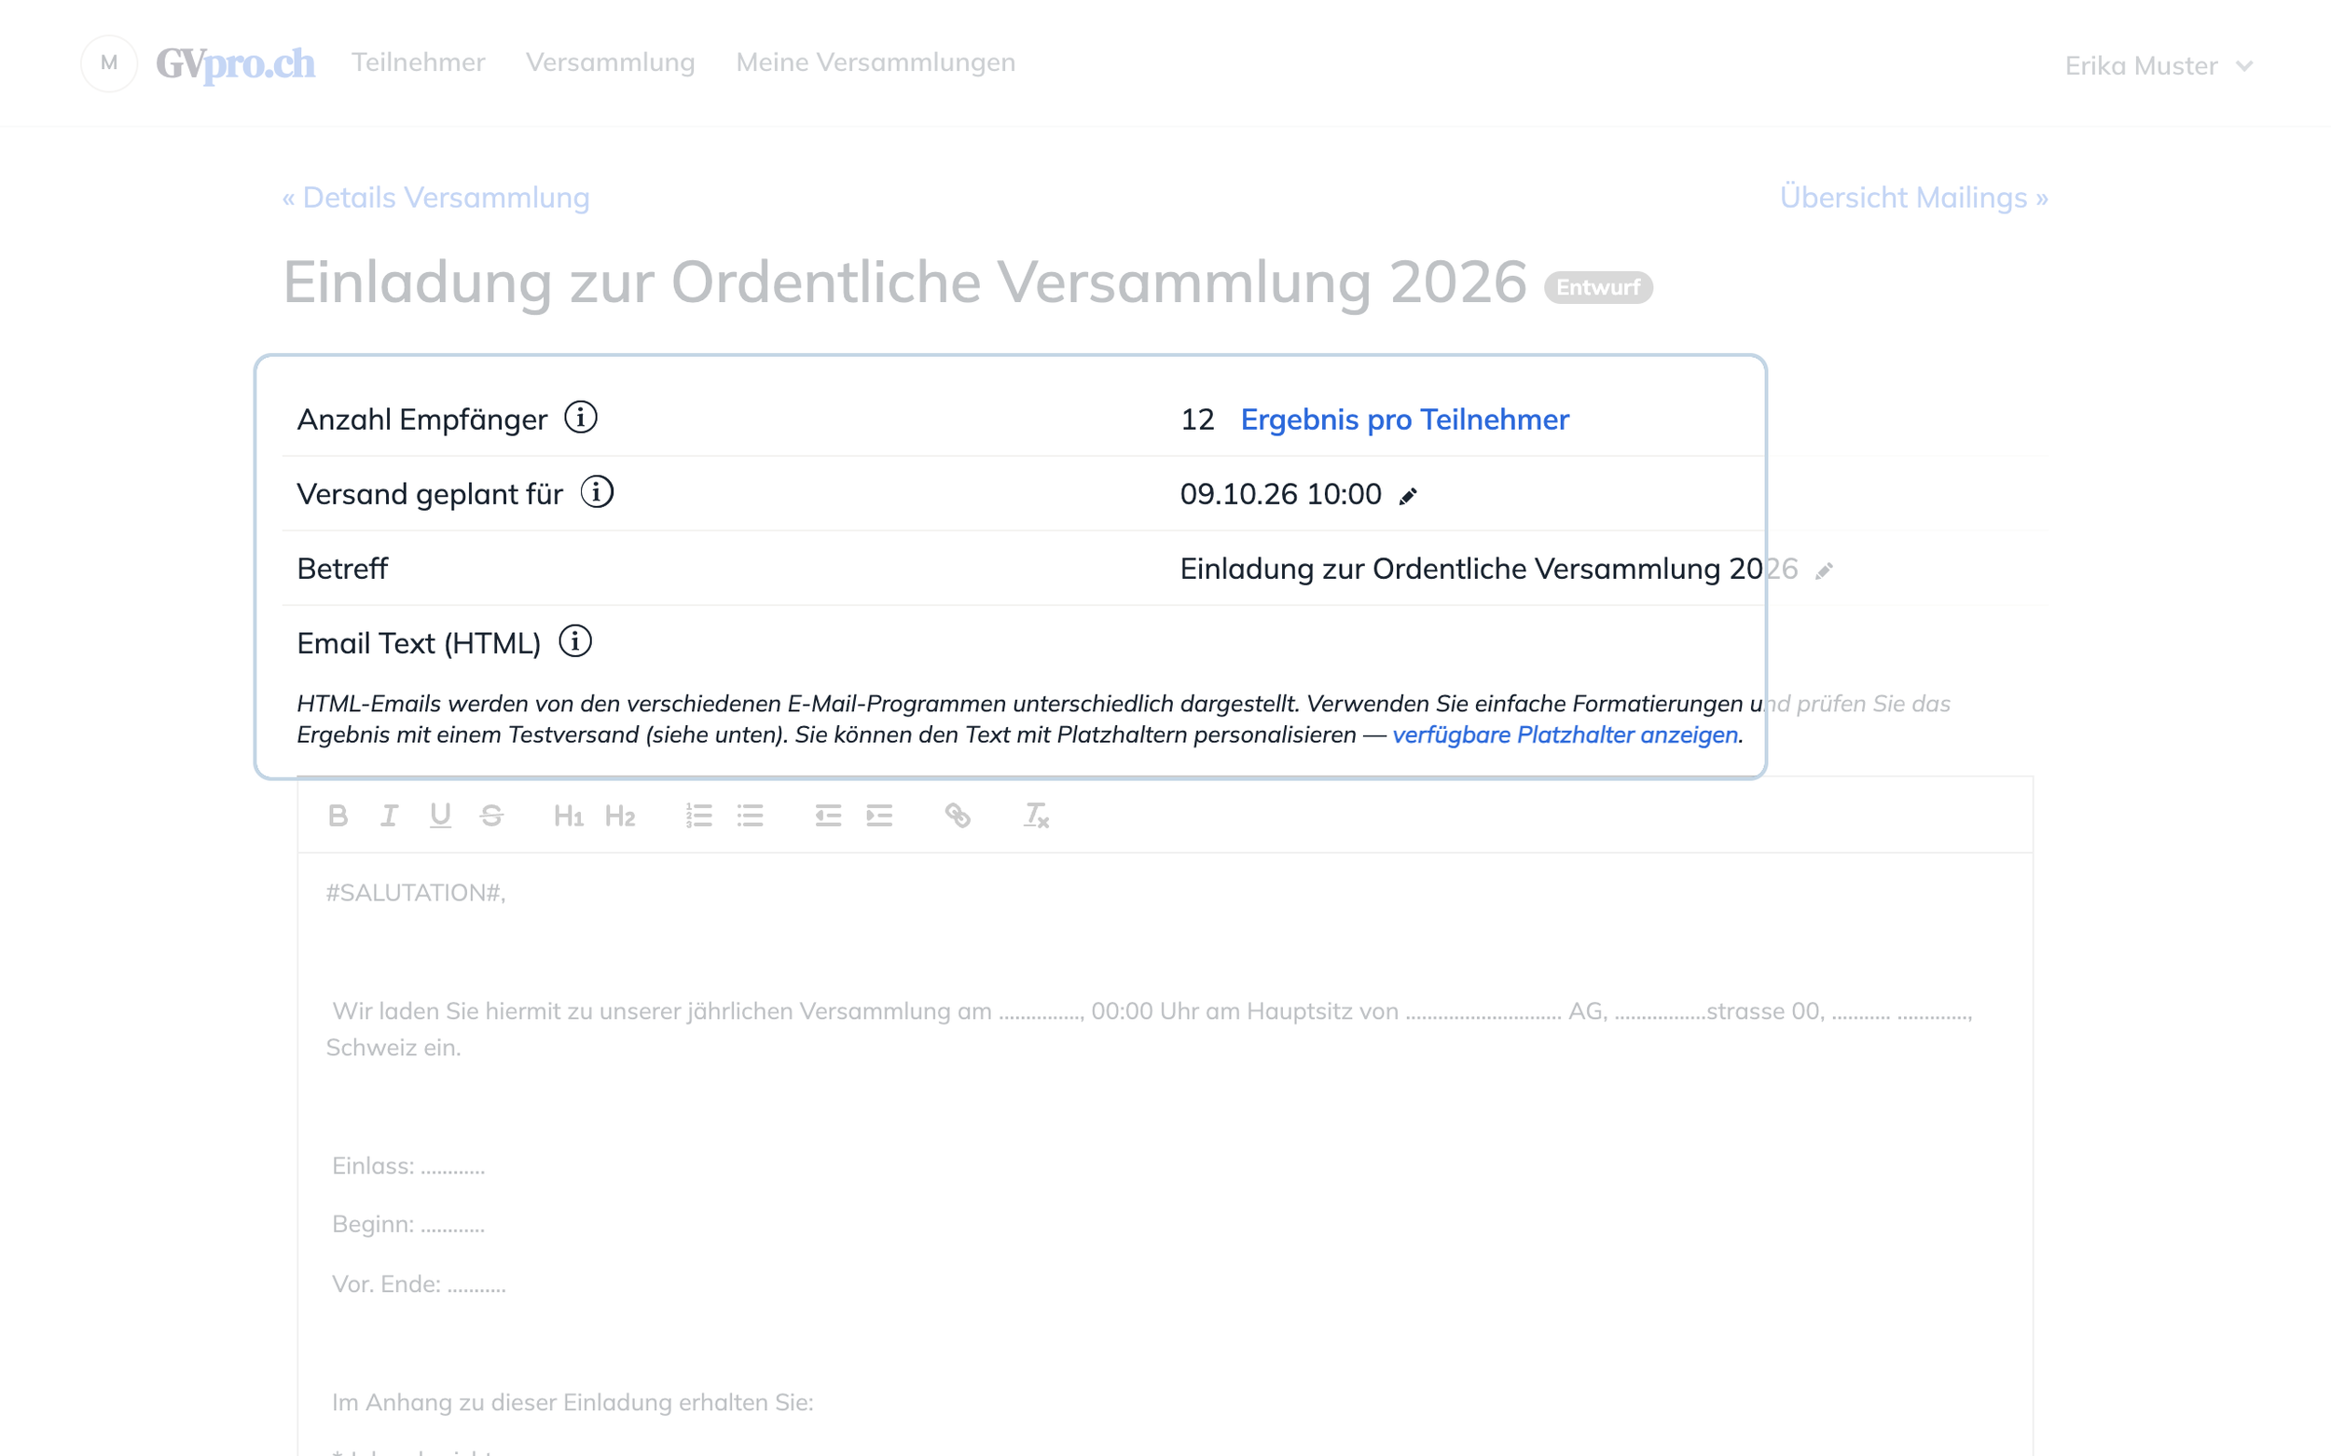The height and width of the screenshot is (1456, 2331).
Task: Increase the text indent
Action: pos(878,816)
